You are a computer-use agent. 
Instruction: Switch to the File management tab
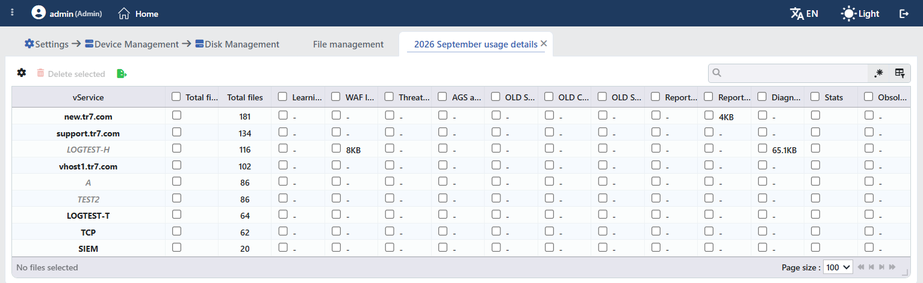[x=348, y=44]
